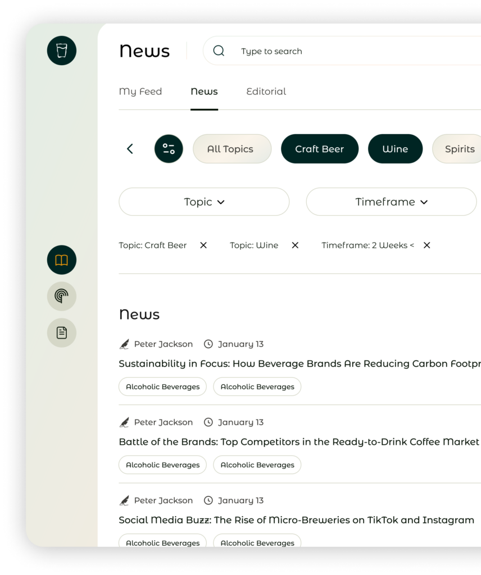Click the back arrow chevron icon
The height and width of the screenshot is (575, 481).
pos(130,149)
